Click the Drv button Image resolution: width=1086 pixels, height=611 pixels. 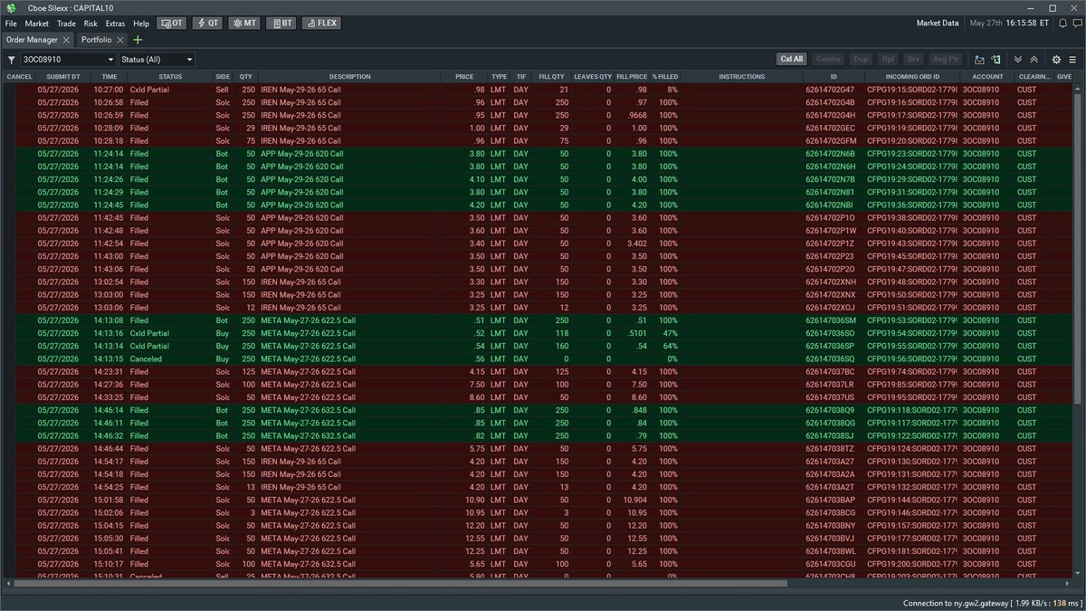[x=912, y=59]
